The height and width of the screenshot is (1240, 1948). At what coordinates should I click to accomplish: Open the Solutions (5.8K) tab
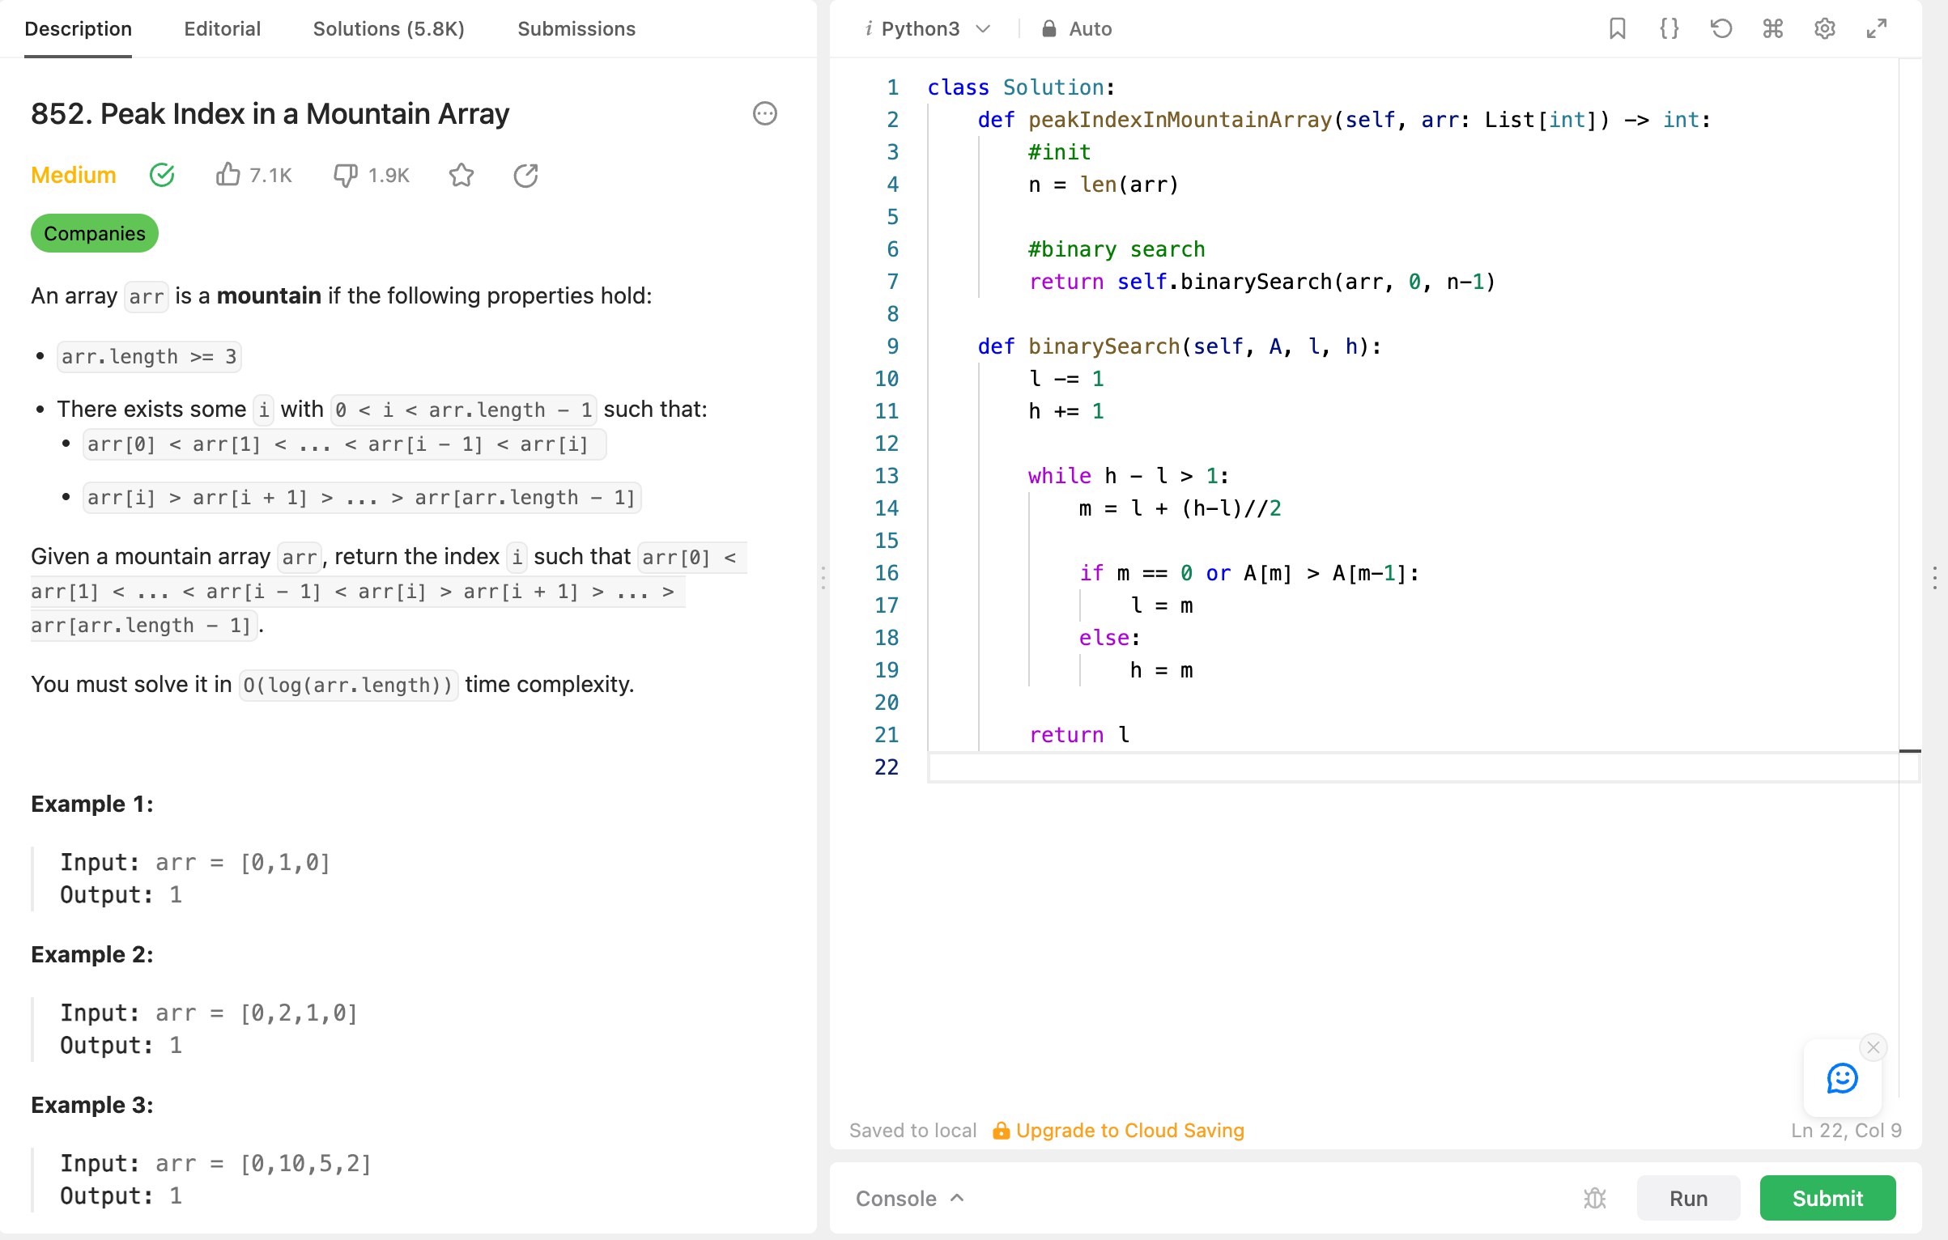click(x=389, y=29)
